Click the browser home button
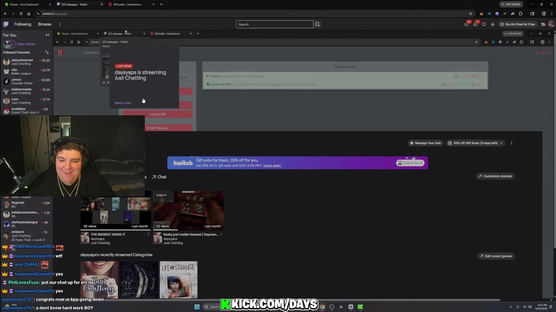The image size is (556, 312). [29, 13]
